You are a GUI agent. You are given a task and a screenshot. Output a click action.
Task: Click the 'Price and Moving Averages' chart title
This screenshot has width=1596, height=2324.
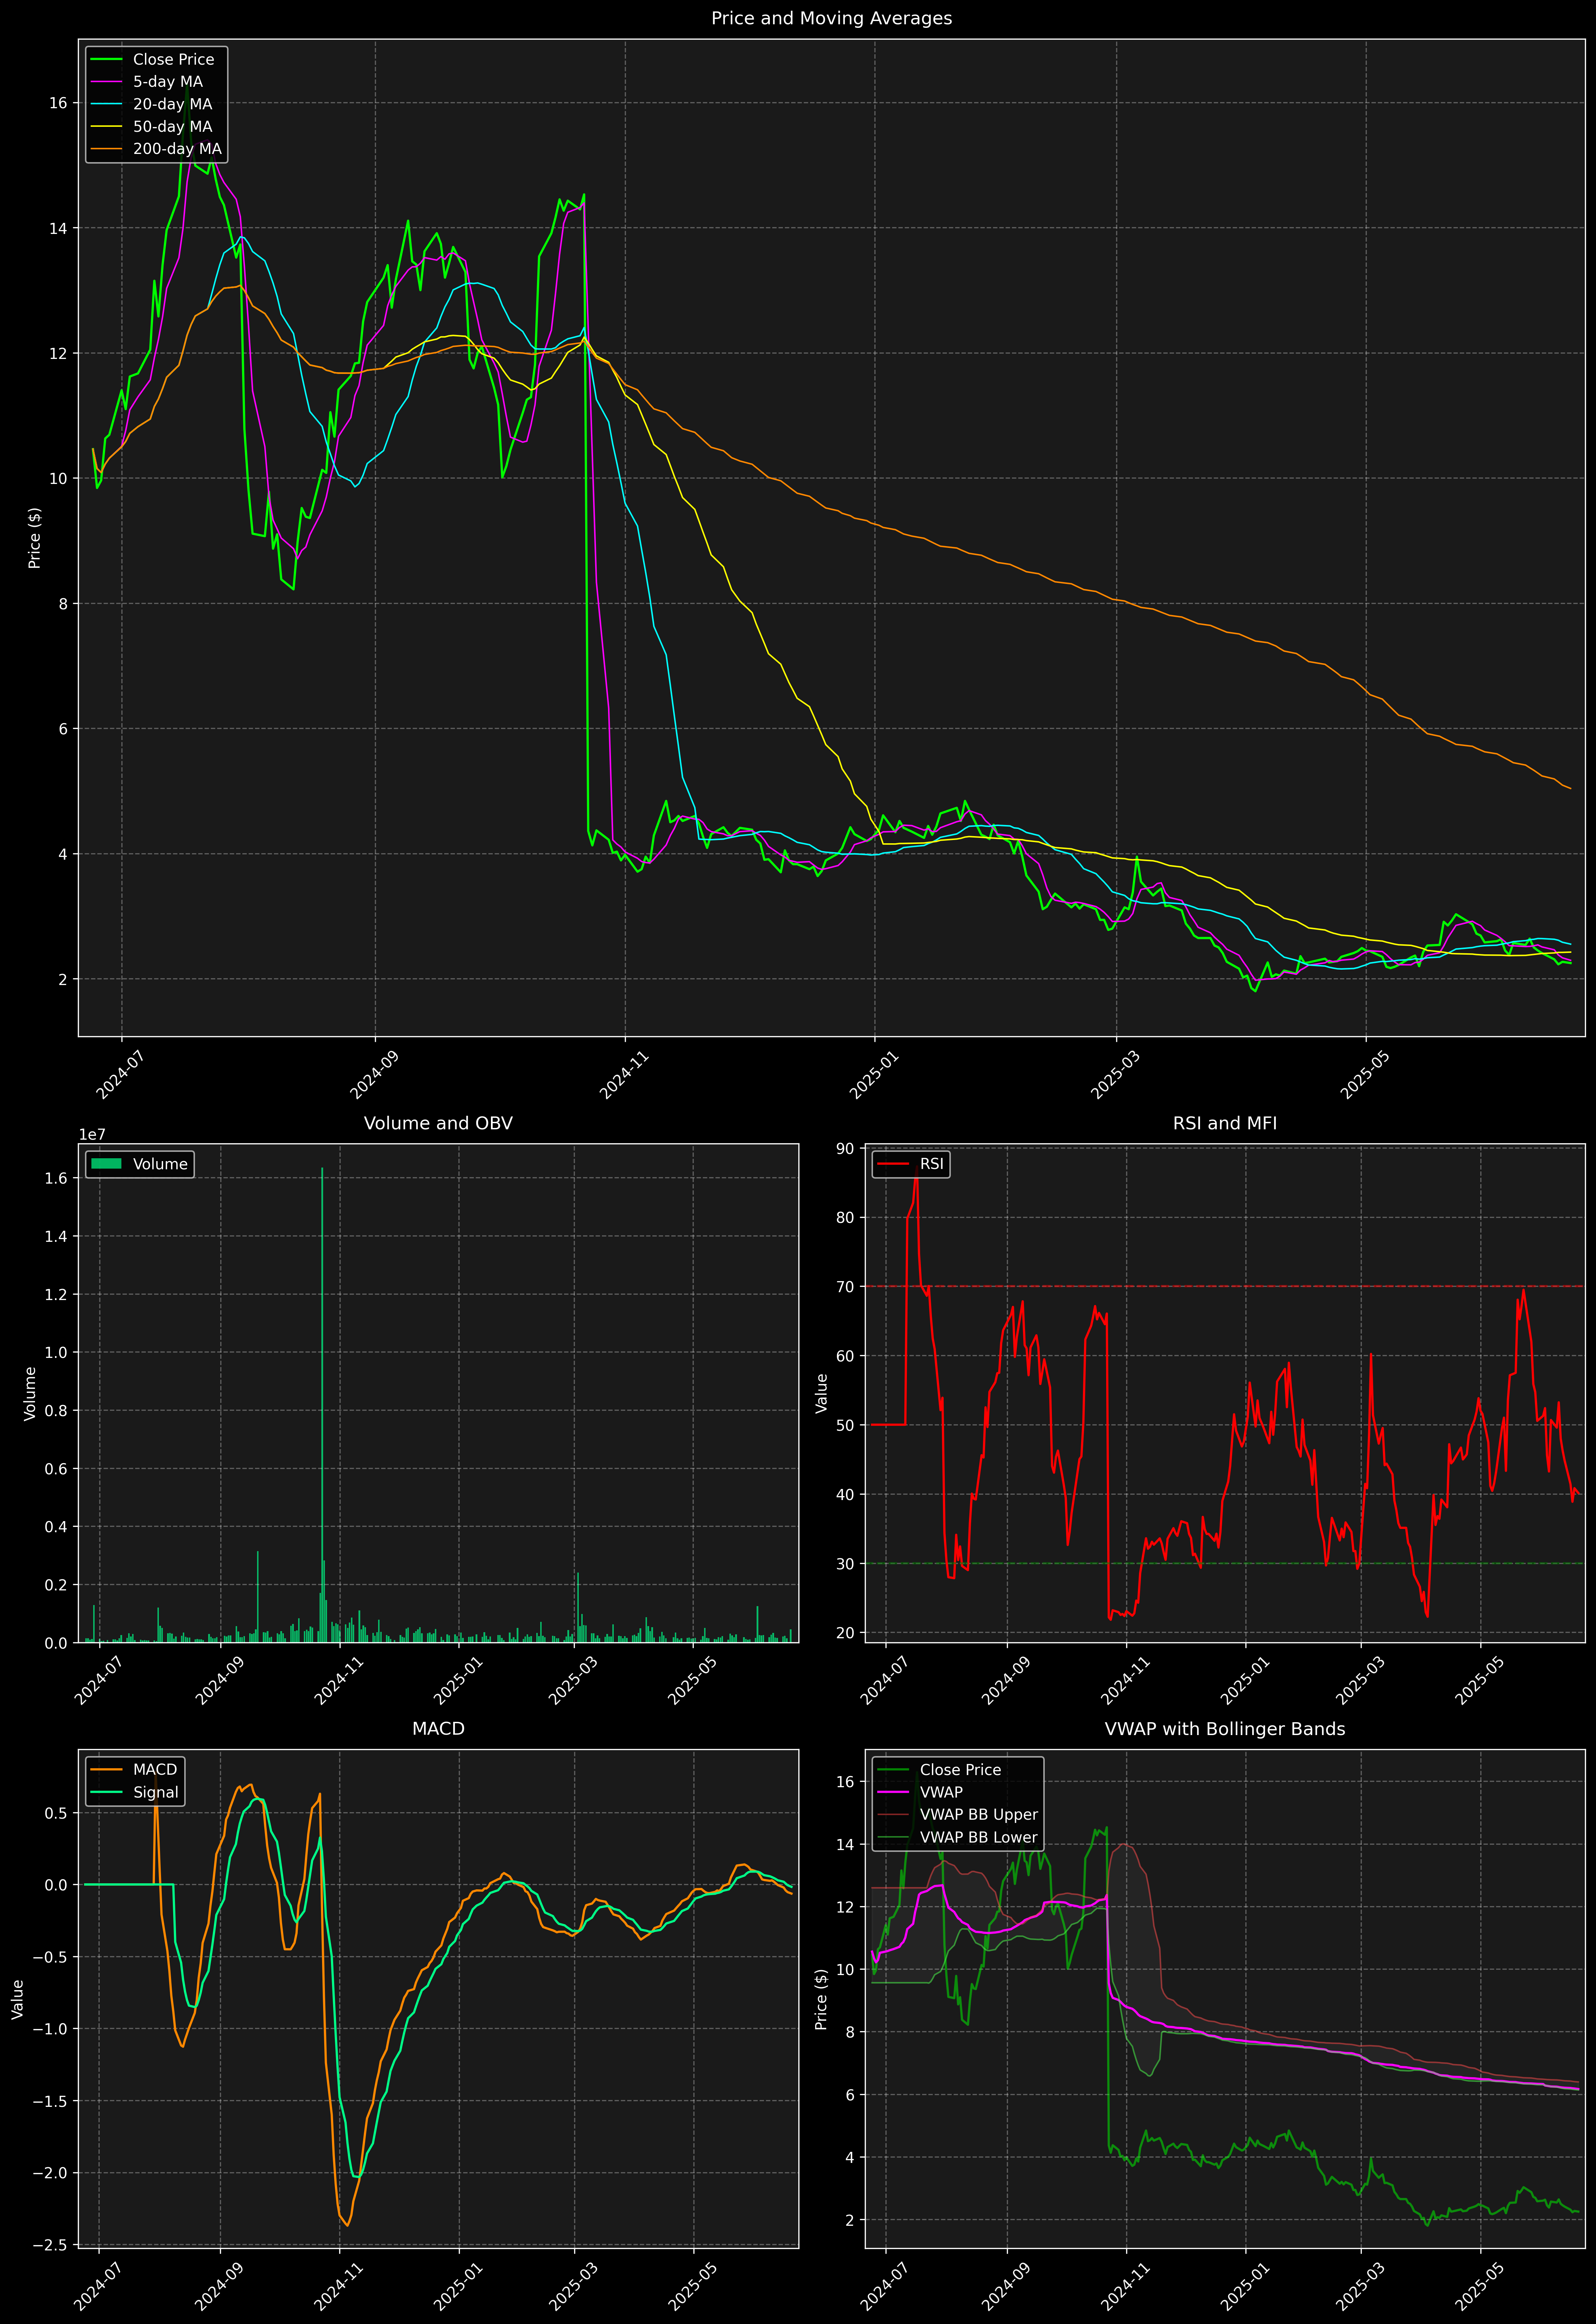coord(831,18)
